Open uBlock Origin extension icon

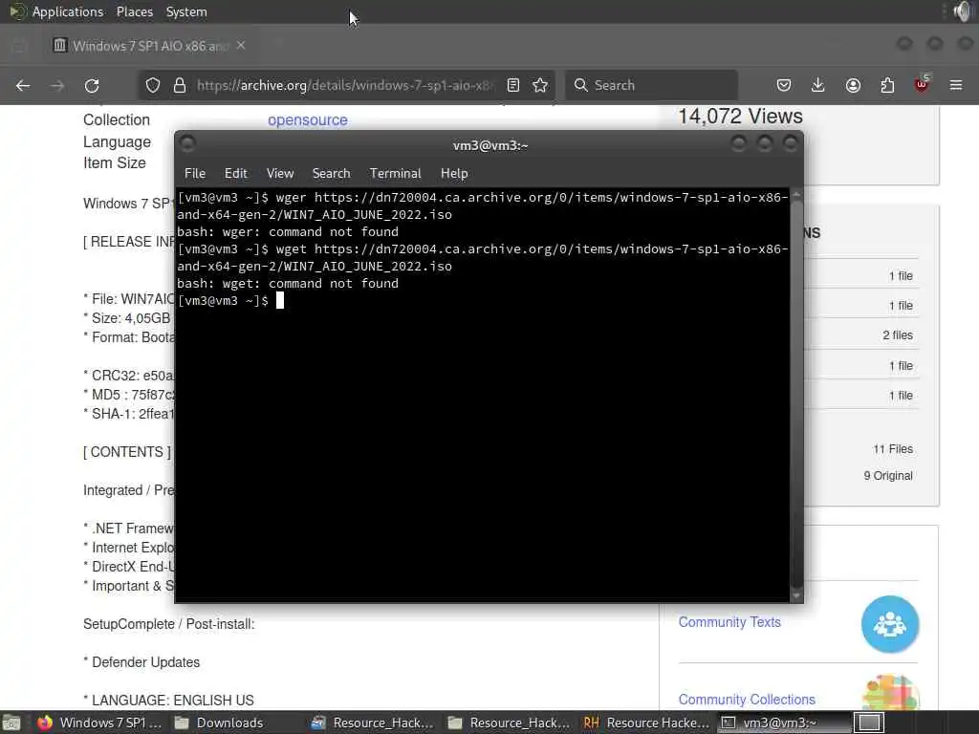tap(922, 84)
